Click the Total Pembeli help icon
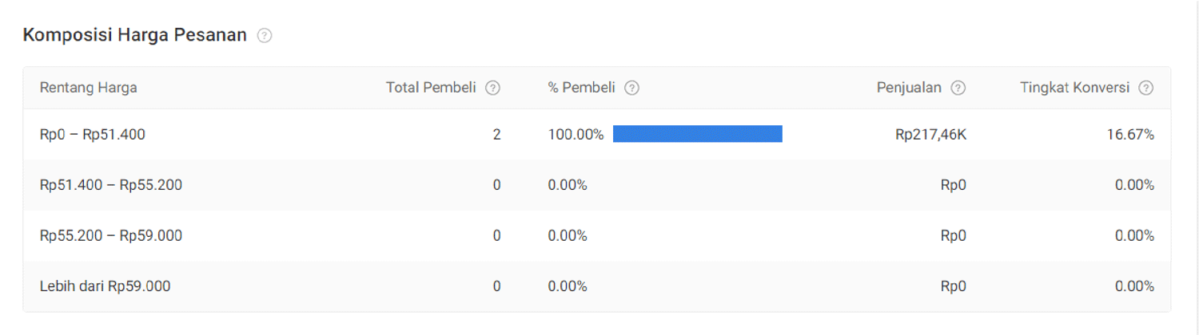This screenshot has width=1199, height=335. point(493,88)
